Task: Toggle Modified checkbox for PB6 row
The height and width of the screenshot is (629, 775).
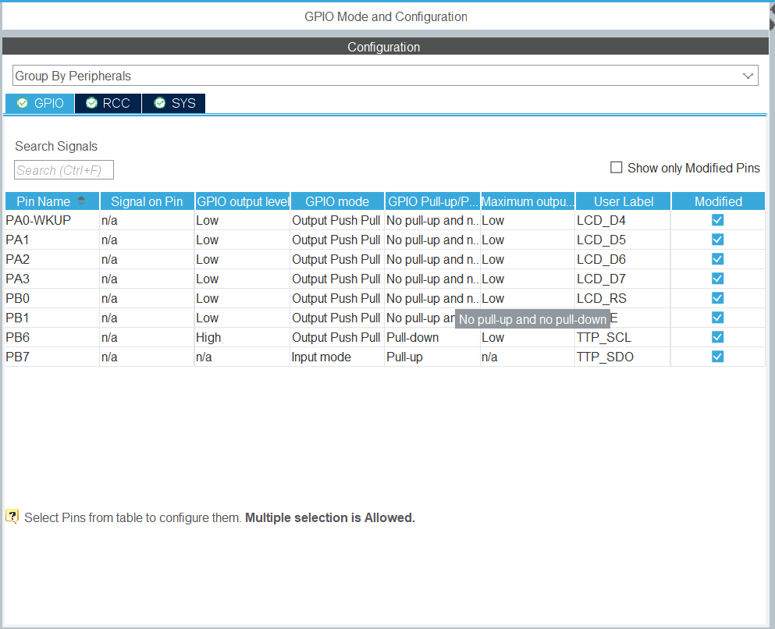Action: (718, 337)
